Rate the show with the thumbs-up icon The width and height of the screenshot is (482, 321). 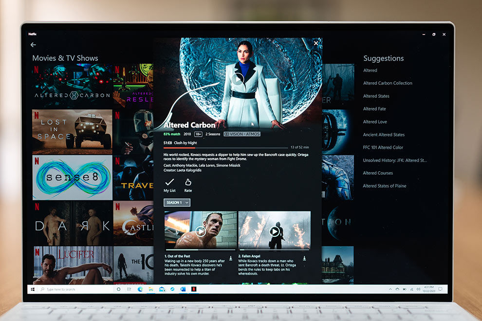pyautogui.click(x=188, y=182)
